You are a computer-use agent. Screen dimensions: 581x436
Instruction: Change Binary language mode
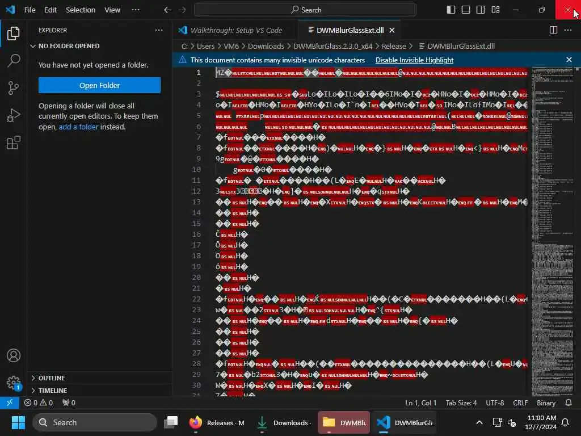click(x=546, y=403)
